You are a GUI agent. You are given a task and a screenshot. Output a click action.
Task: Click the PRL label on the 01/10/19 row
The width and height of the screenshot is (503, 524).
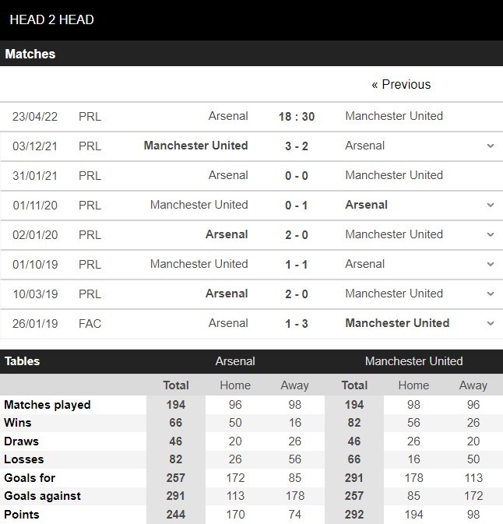coord(90,264)
